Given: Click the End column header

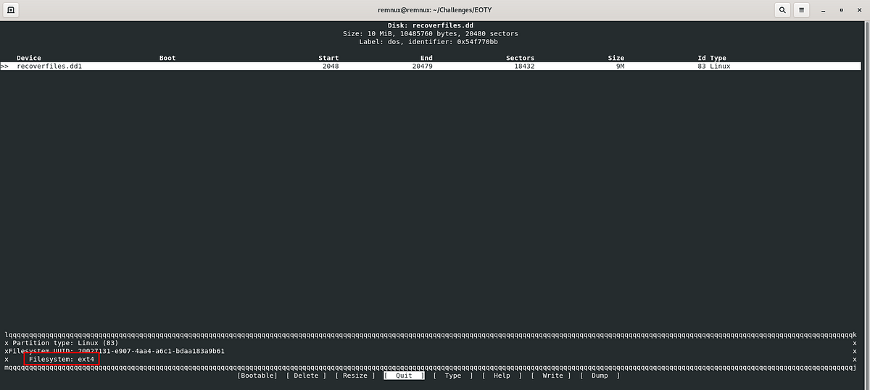Looking at the screenshot, I should [x=426, y=58].
